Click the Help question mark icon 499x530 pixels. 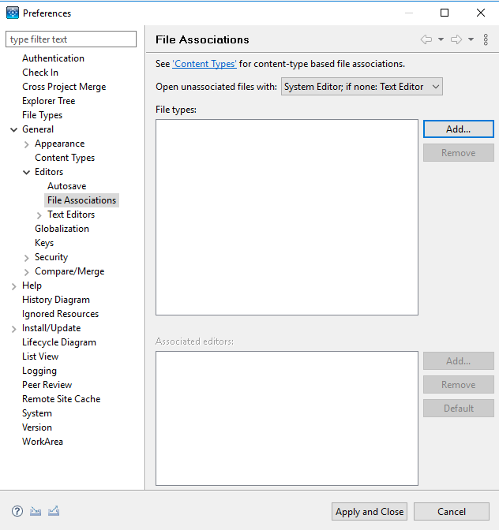pos(17,511)
